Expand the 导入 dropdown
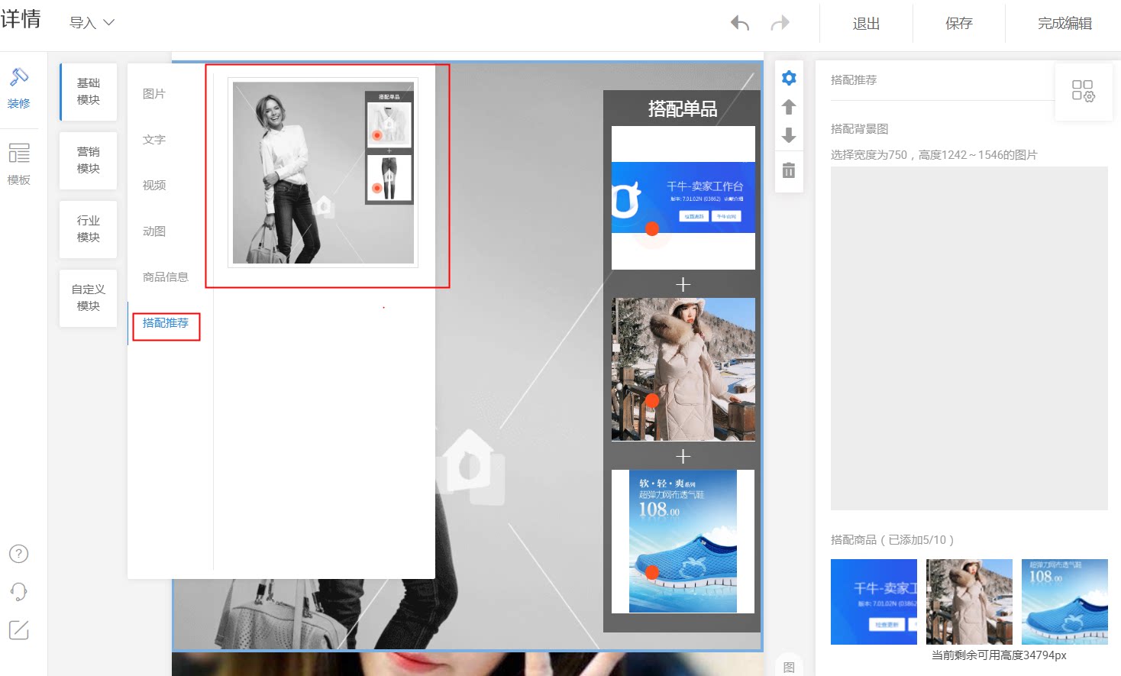The image size is (1121, 676). click(x=92, y=23)
